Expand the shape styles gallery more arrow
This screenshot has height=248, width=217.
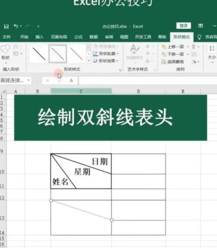[x=89, y=61]
